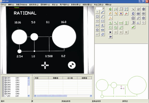Screen dimensions: 149x103
Task: Click the Play program button
Action: tap(110, 32)
